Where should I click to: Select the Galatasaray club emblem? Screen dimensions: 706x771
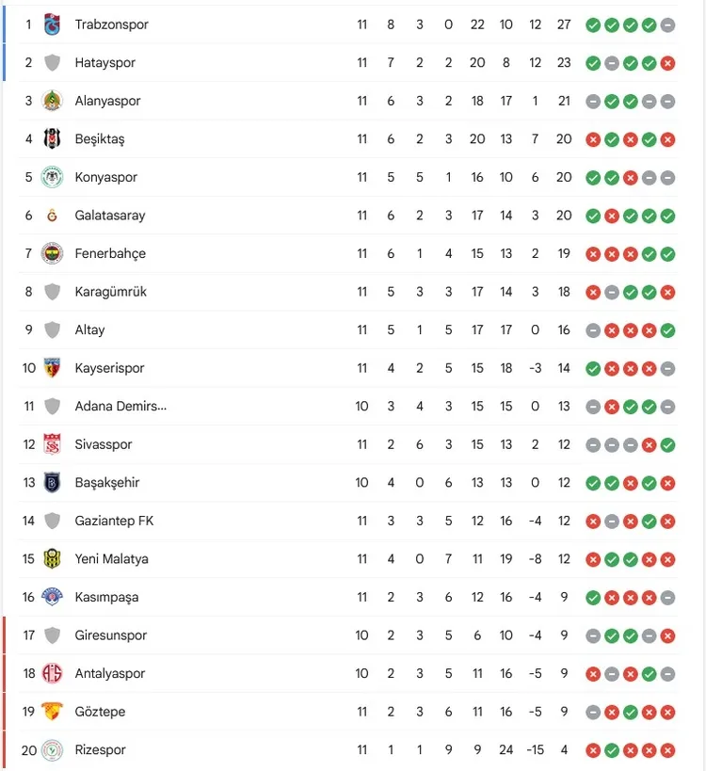pos(53,216)
